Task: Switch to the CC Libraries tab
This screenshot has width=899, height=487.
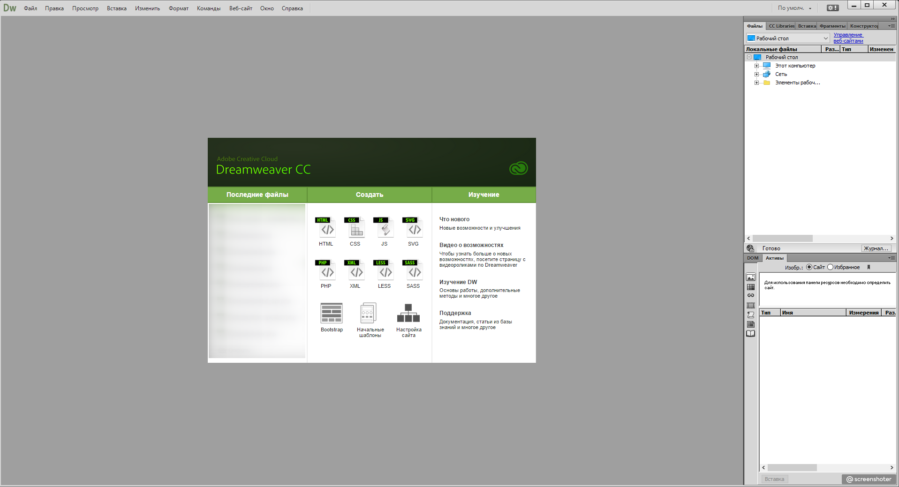Action: pos(781,26)
